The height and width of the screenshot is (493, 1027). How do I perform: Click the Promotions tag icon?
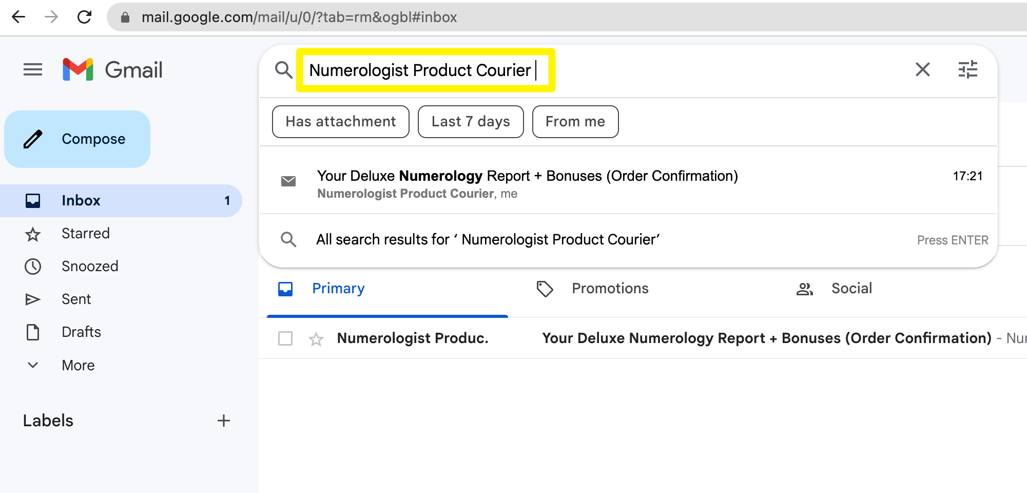tap(545, 289)
